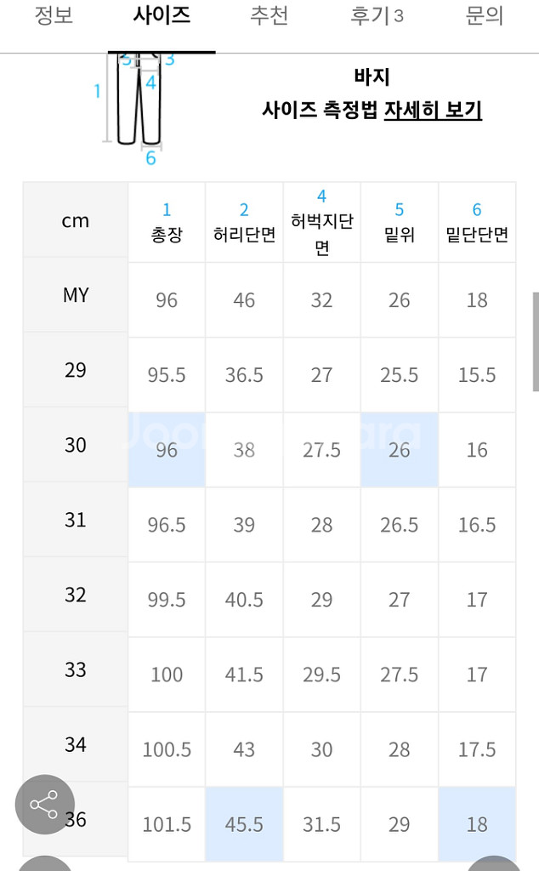Viewport: 539px width, 871px height.
Task: Select the 밑단단면 column header
Action: tap(477, 223)
